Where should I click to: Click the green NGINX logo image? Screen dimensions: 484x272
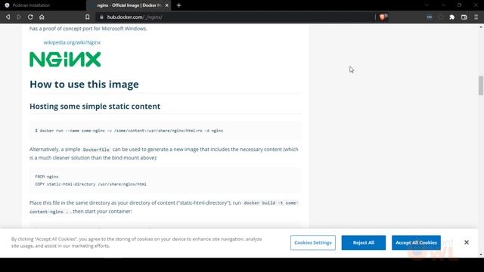[x=65, y=59]
